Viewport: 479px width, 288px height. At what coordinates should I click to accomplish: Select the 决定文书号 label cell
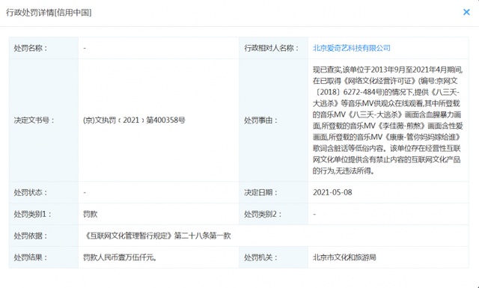(43, 120)
